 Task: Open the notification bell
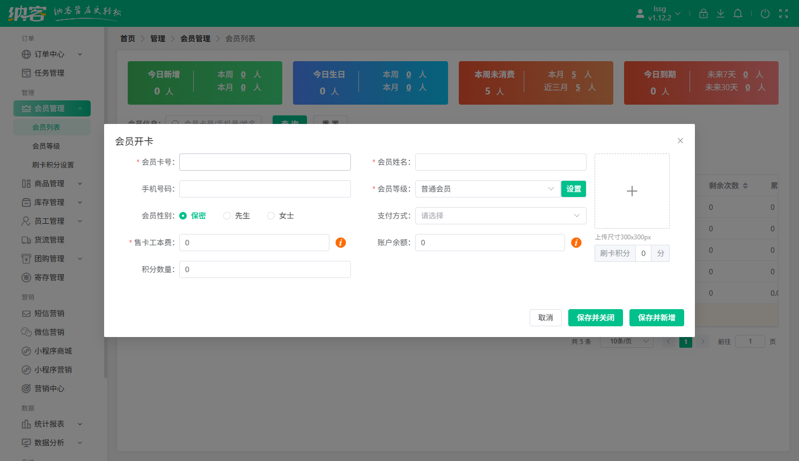click(x=738, y=14)
